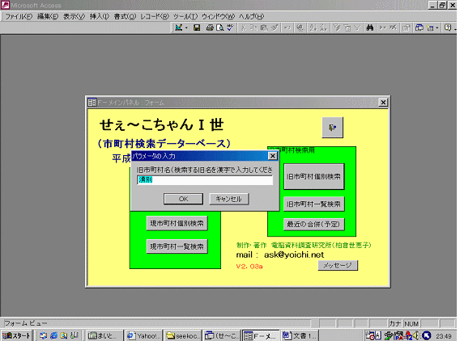Expand the New Object dropdown arrow
The width and height of the screenshot is (460, 341).
(x=437, y=28)
